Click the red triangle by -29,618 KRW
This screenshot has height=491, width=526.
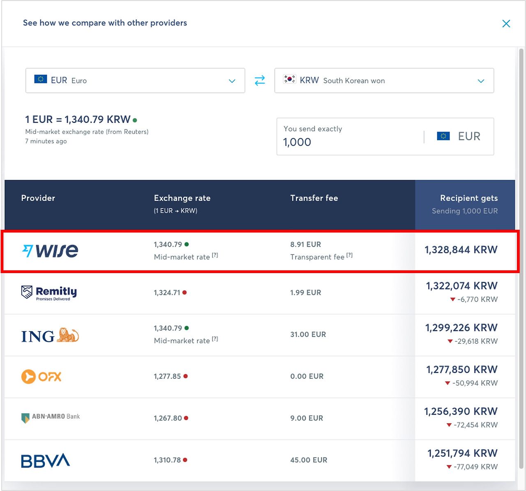tap(450, 341)
